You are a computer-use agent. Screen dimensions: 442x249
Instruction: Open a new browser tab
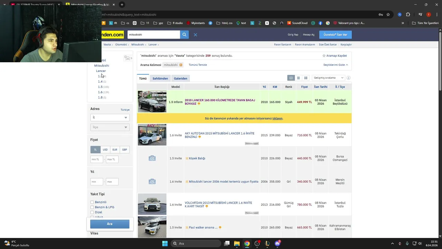[122, 4]
